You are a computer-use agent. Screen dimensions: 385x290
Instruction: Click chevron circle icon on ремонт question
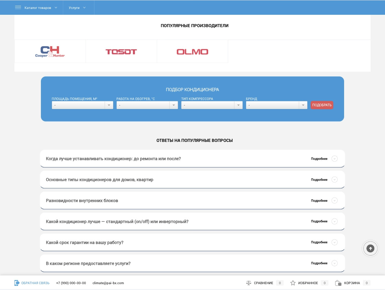click(334, 159)
